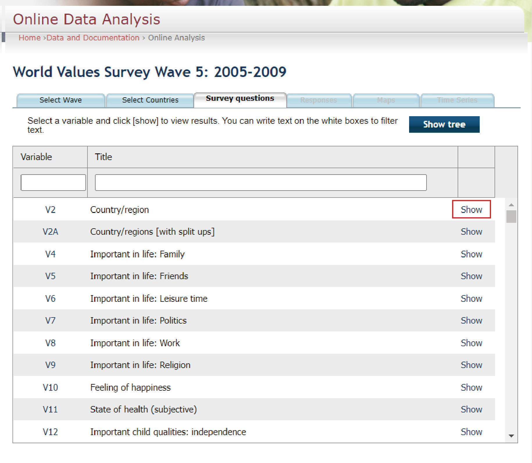
Task: Show results for V6 Leisure time
Action: coord(471,298)
